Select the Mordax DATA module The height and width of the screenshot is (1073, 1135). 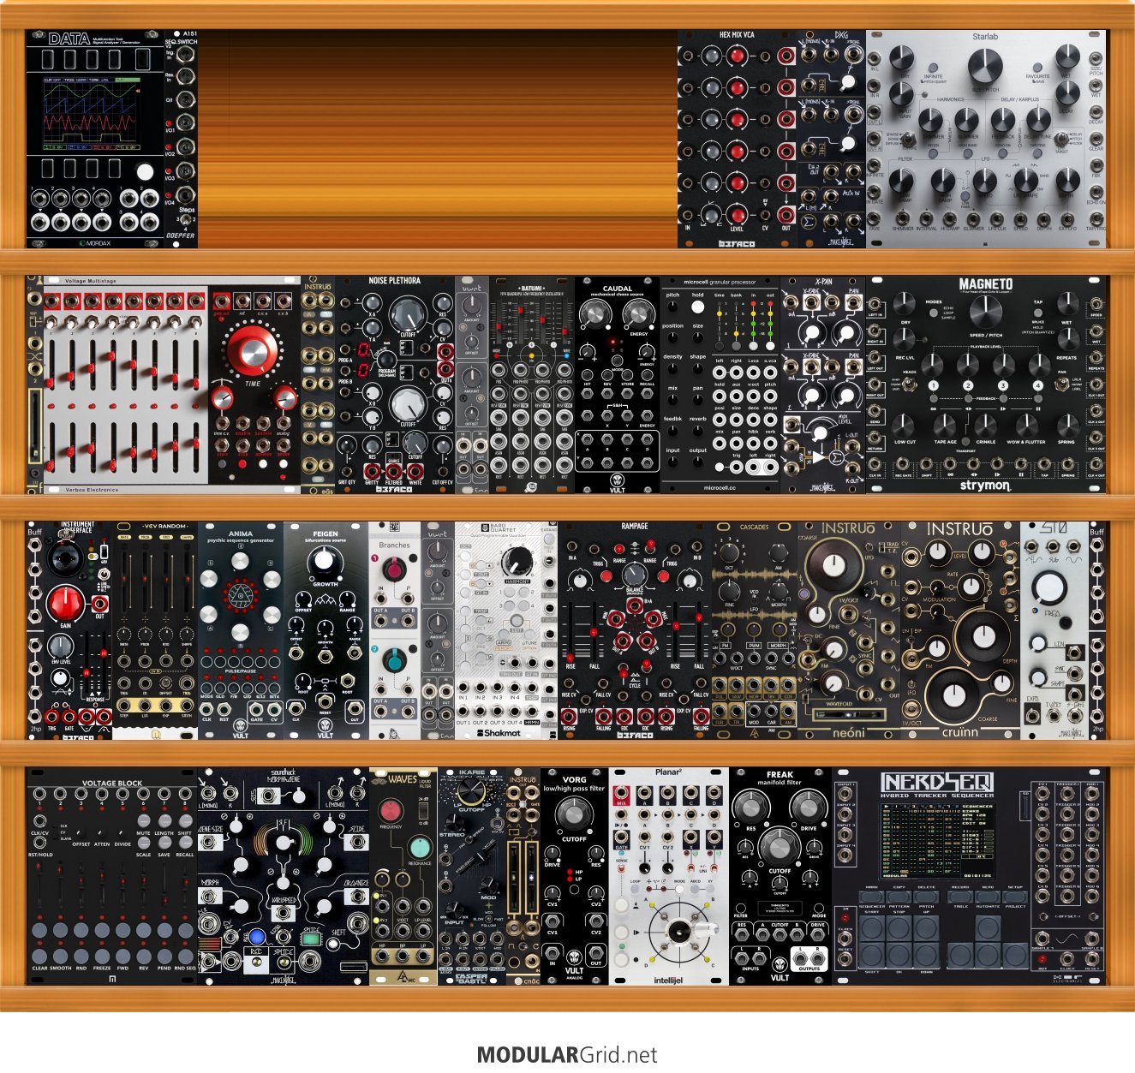(94, 139)
